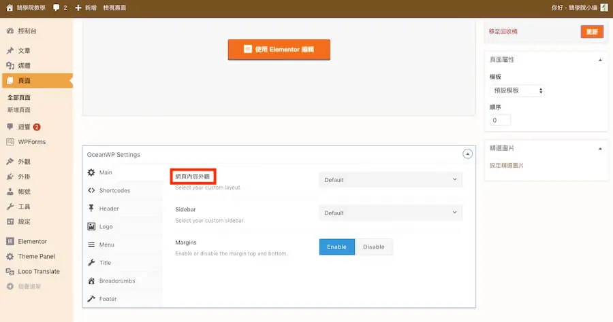Open the comments bubble icon in admin bar
This screenshot has height=322, width=613.
[x=57, y=7]
